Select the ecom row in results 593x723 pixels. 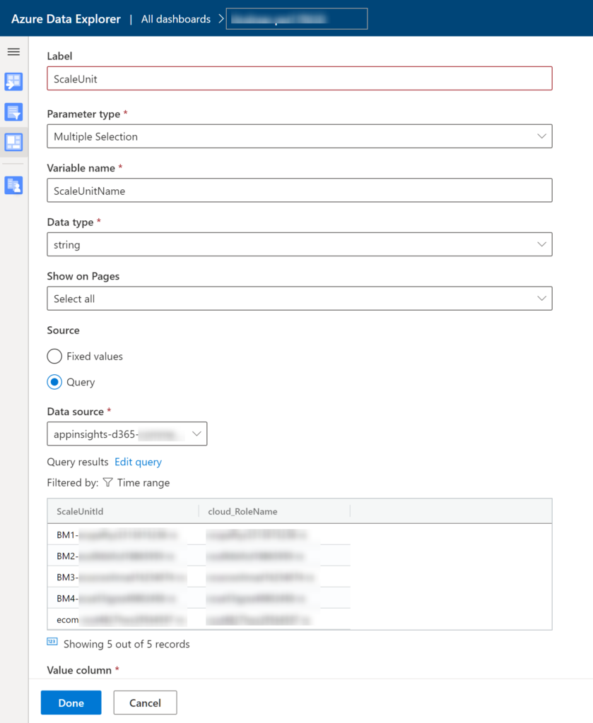point(199,619)
